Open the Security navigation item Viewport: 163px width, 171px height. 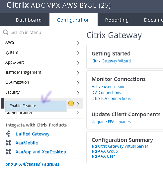[x=13, y=92]
